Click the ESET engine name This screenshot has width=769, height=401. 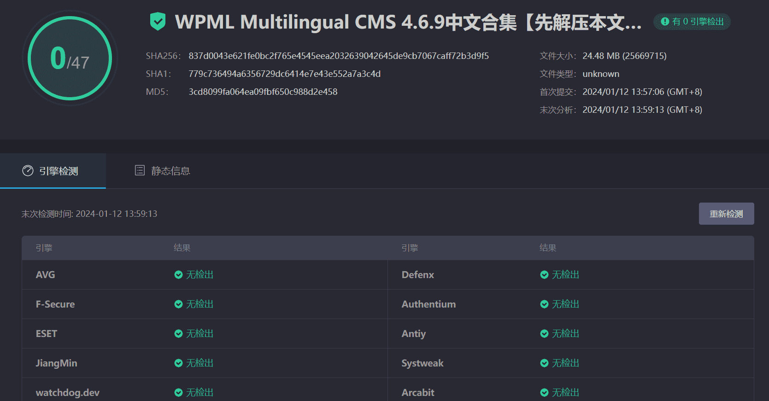click(47, 334)
